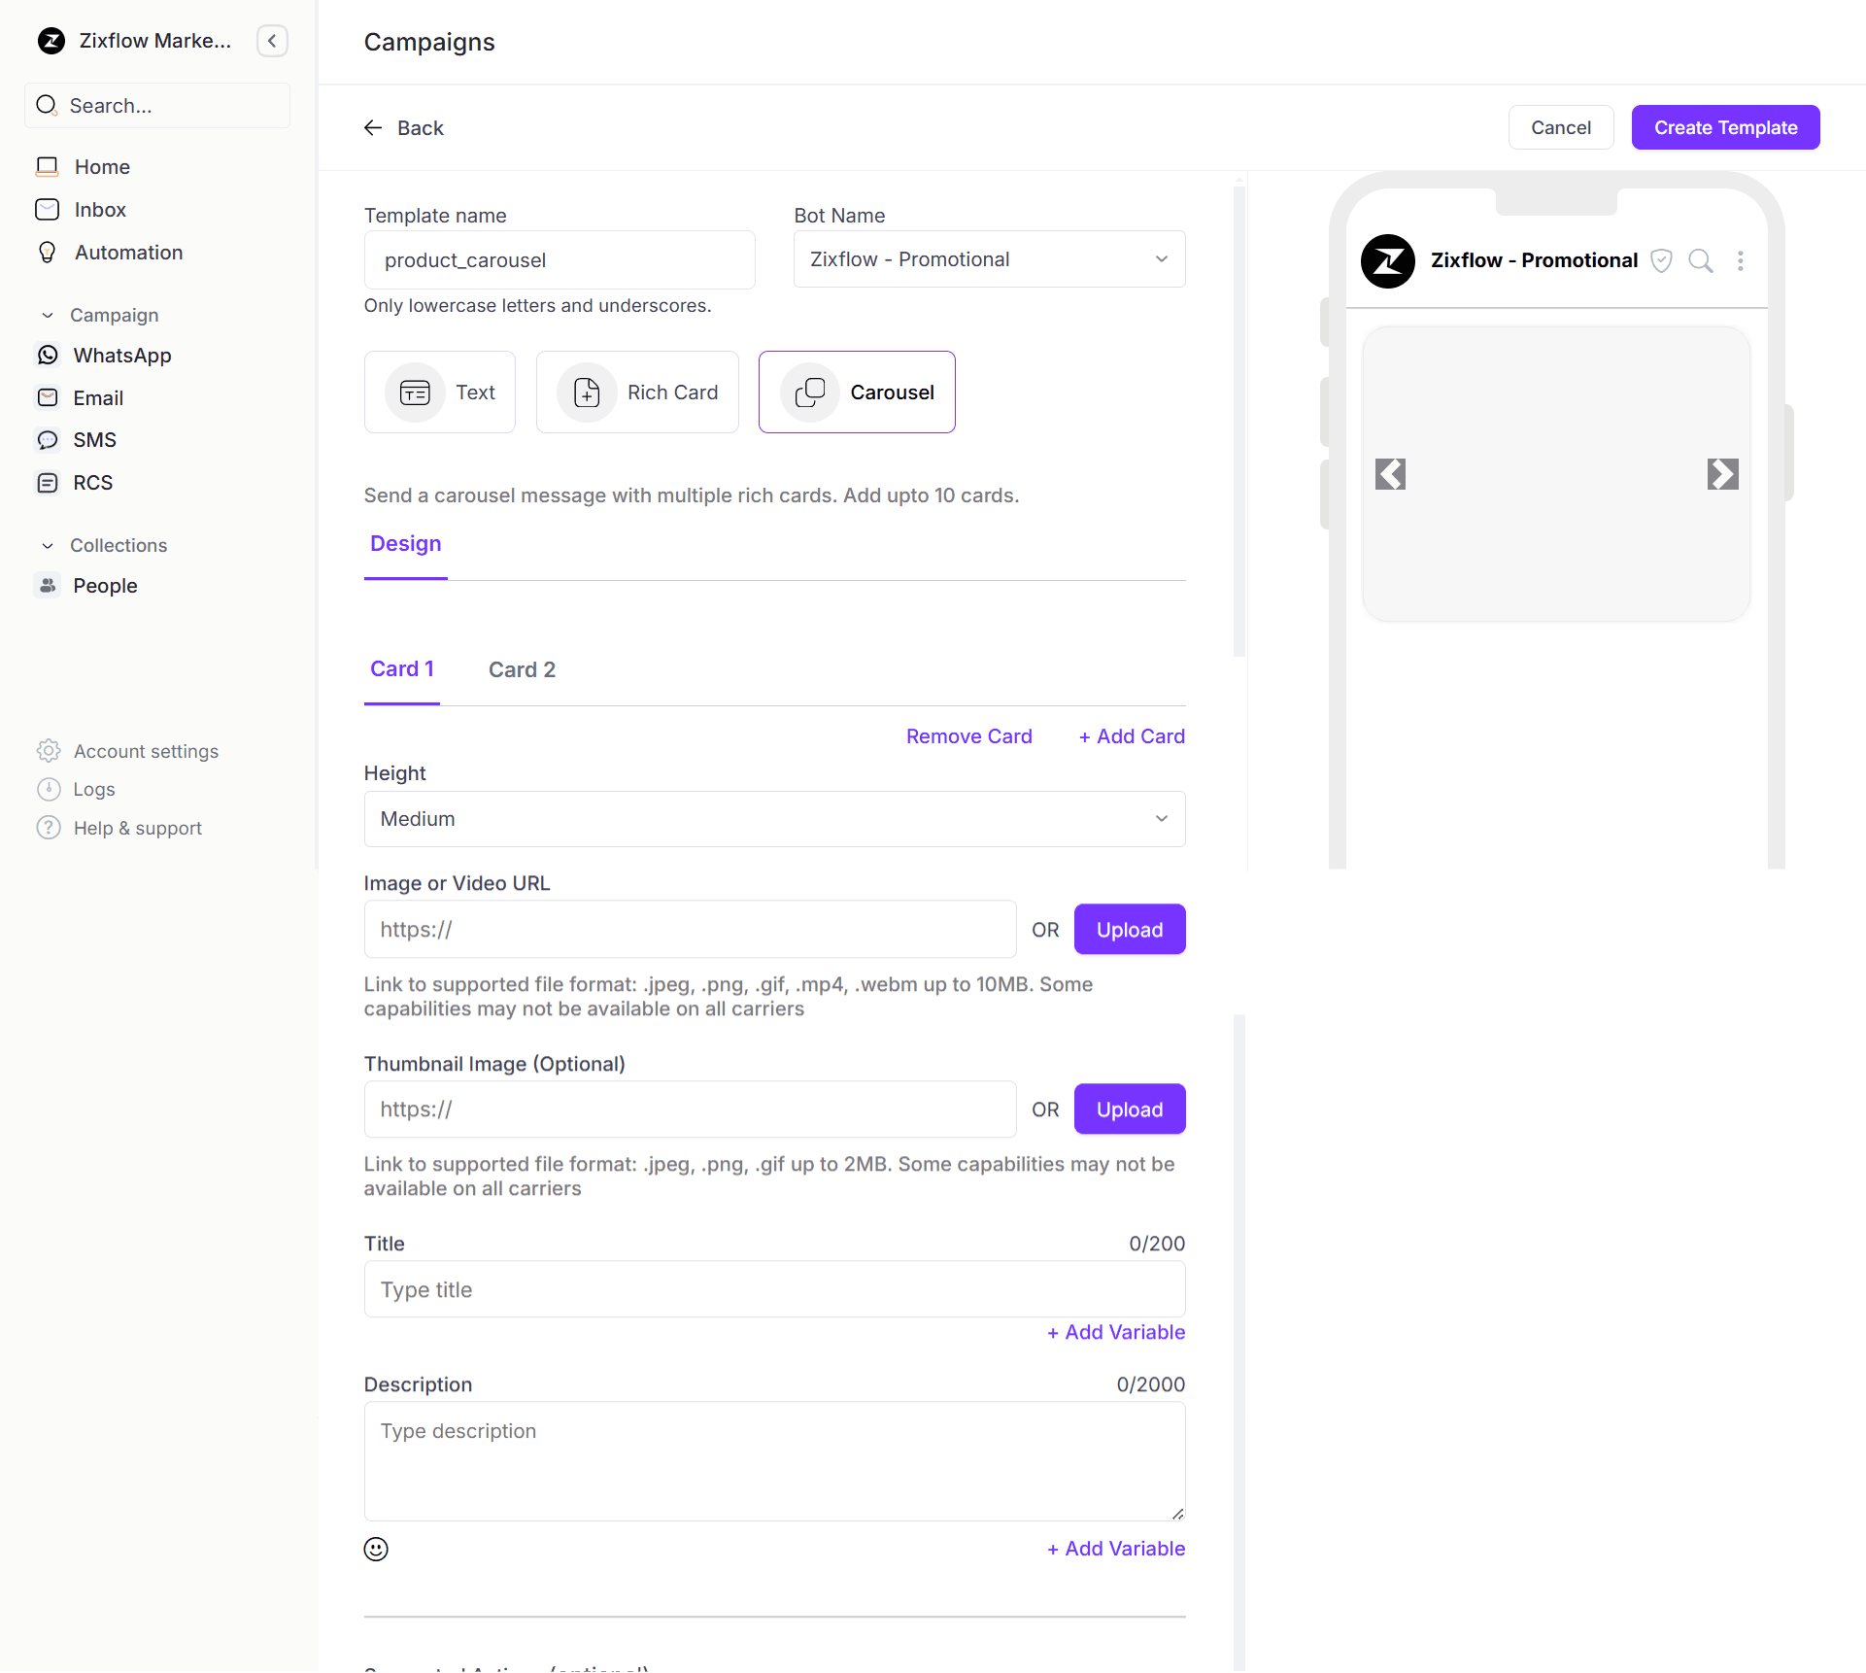This screenshot has height=1673, width=1866.
Task: Select the Carousel template type
Action: click(x=857, y=393)
